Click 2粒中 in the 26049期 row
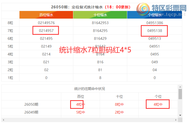The height and width of the screenshot is (130, 189). click(x=119, y=112)
